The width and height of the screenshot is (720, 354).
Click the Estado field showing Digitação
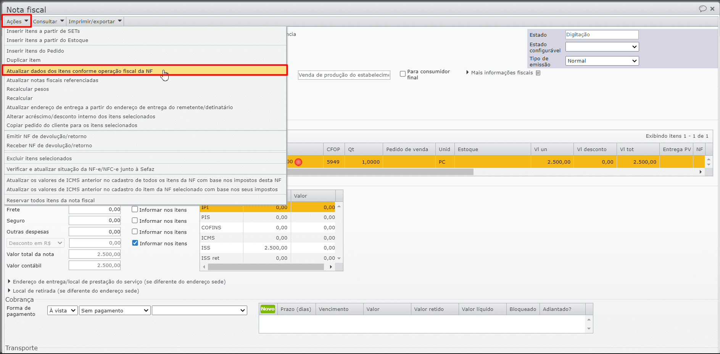pos(602,35)
